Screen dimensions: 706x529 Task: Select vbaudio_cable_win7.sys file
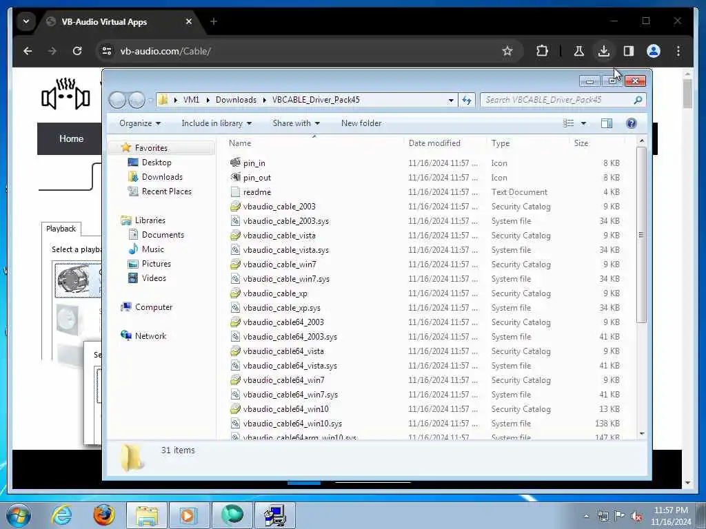[286, 279]
